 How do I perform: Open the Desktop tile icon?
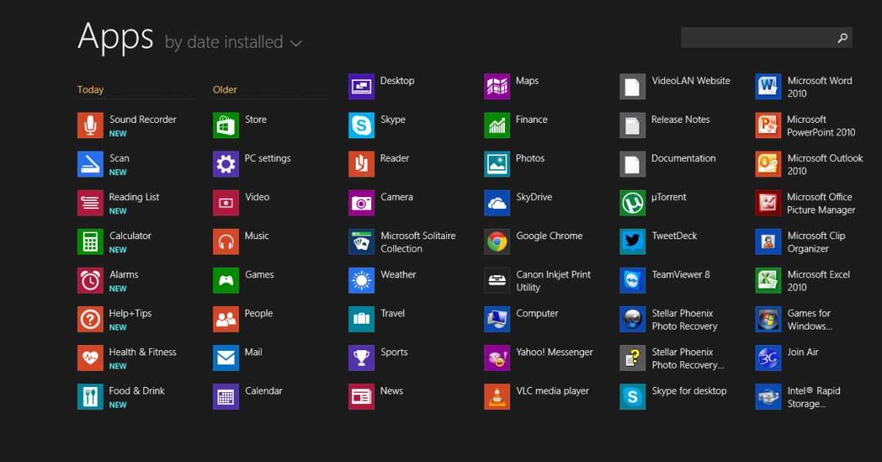tap(362, 87)
